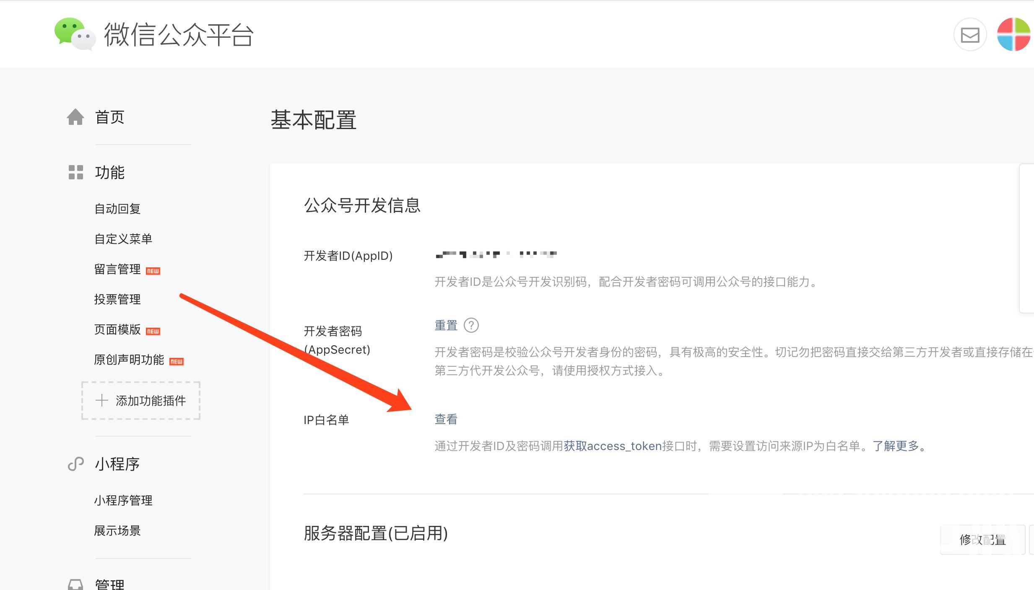Screen dimensions: 1034x590
Task: Click the home house icon
Action: (x=75, y=117)
